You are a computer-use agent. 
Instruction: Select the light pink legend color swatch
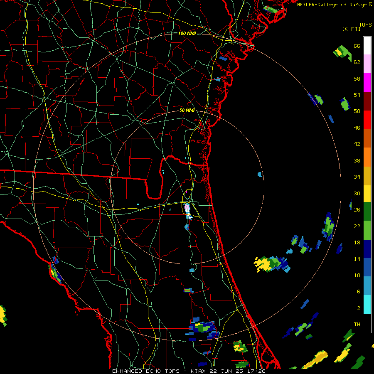coord(367,64)
